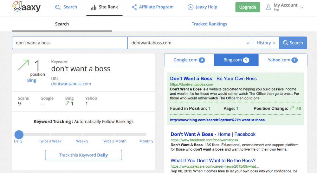Click the keyword heading don't want a boss
Image resolution: width=317 pixels, height=173 pixels.
tap(81, 69)
